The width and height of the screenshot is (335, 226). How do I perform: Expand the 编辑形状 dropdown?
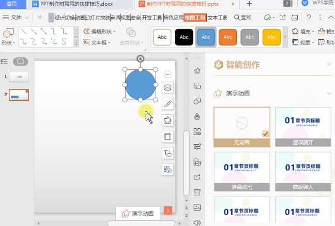coord(114,32)
